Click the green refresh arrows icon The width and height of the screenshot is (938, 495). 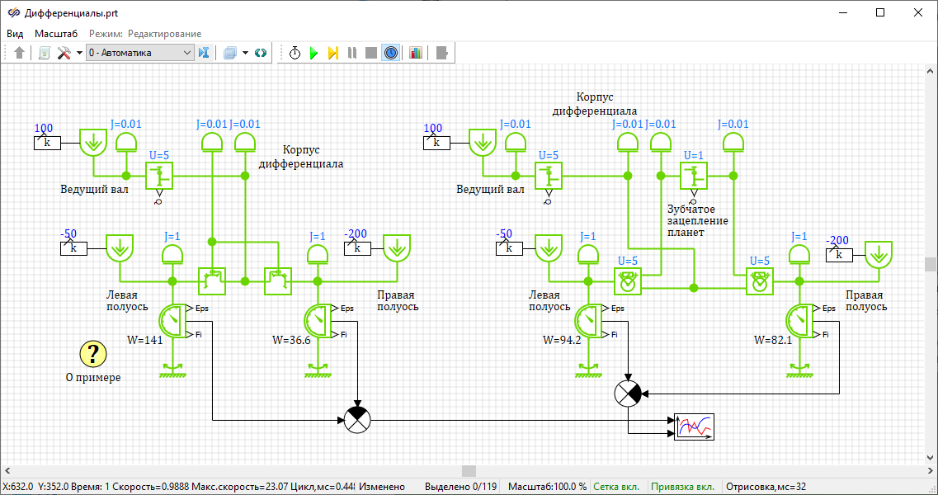pos(261,53)
